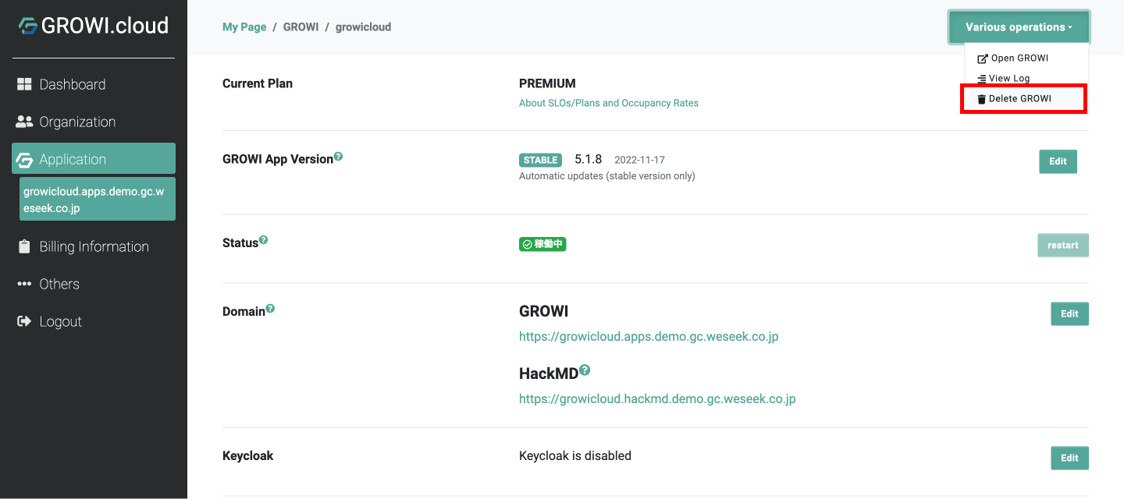
Task: Click Logout in the sidebar
Action: 94,321
